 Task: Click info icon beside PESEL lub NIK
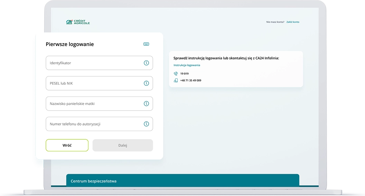tap(146, 83)
